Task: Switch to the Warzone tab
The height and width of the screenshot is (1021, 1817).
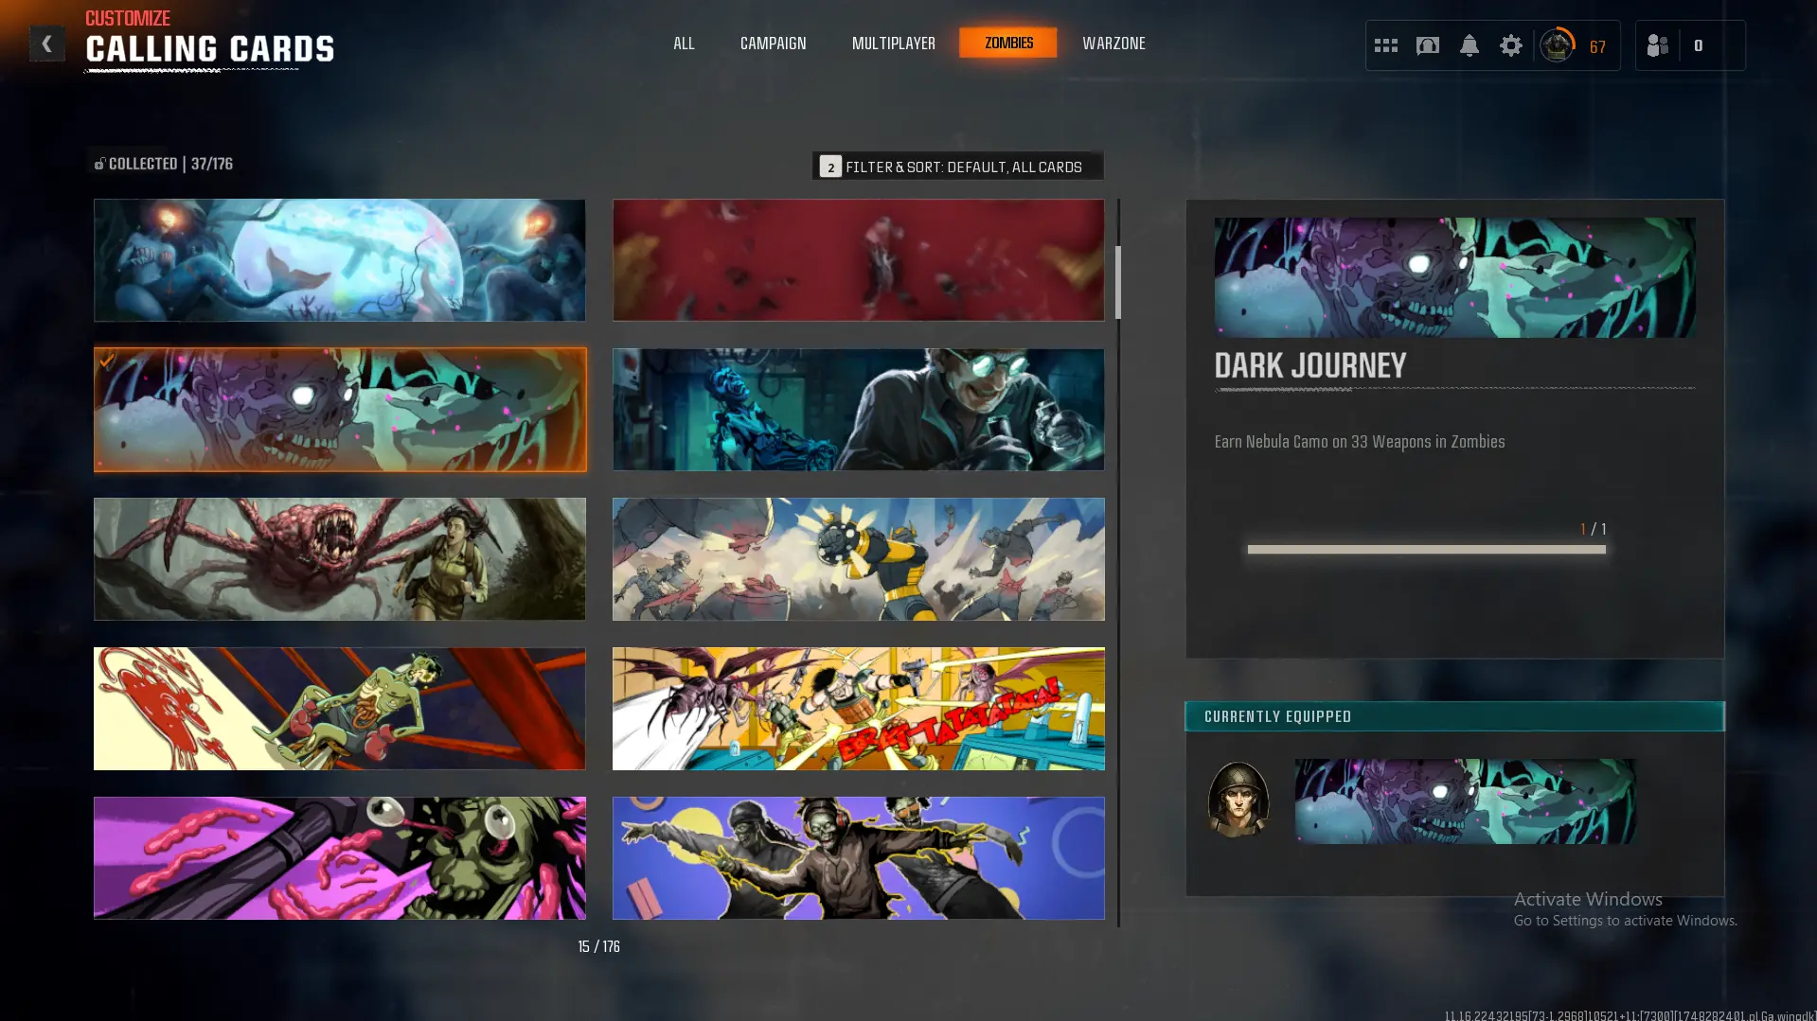Action: point(1113,44)
